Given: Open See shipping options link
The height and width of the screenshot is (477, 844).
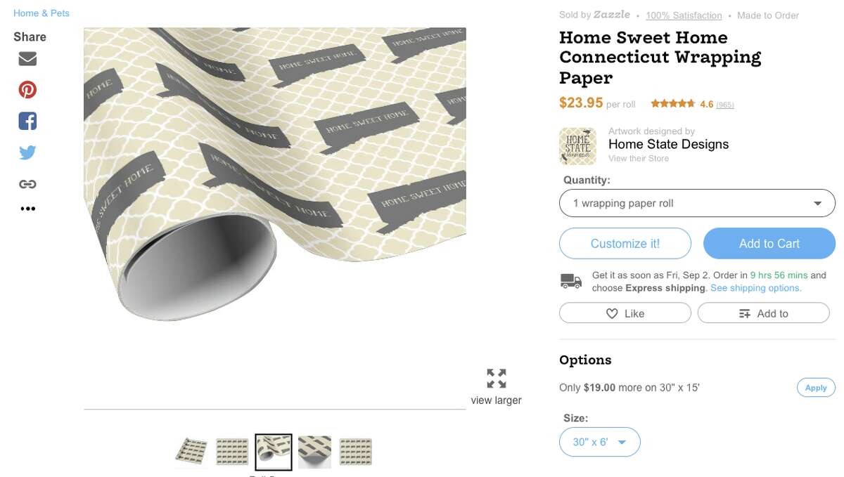Looking at the screenshot, I should (755, 288).
